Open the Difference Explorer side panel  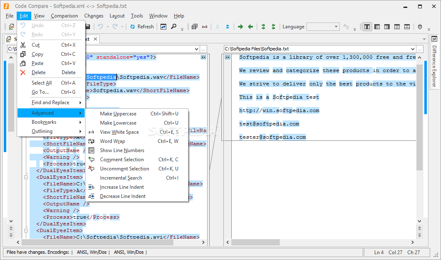pos(434,61)
